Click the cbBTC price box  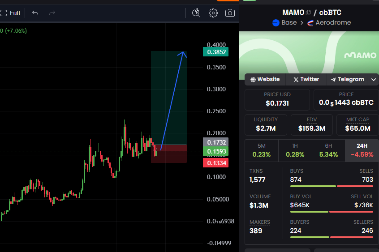coord(346,100)
